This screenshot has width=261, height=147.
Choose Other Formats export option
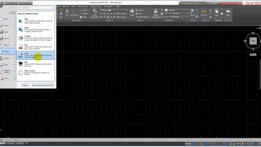[35, 73]
